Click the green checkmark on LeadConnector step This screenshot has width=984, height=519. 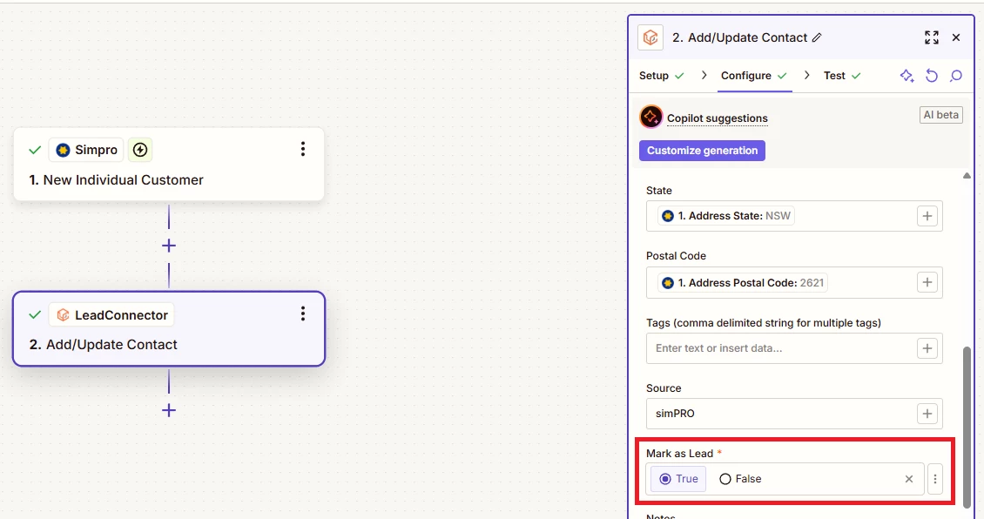tap(35, 315)
